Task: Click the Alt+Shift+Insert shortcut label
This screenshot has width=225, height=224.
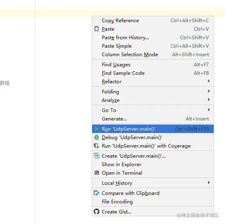Action: [x=190, y=55]
